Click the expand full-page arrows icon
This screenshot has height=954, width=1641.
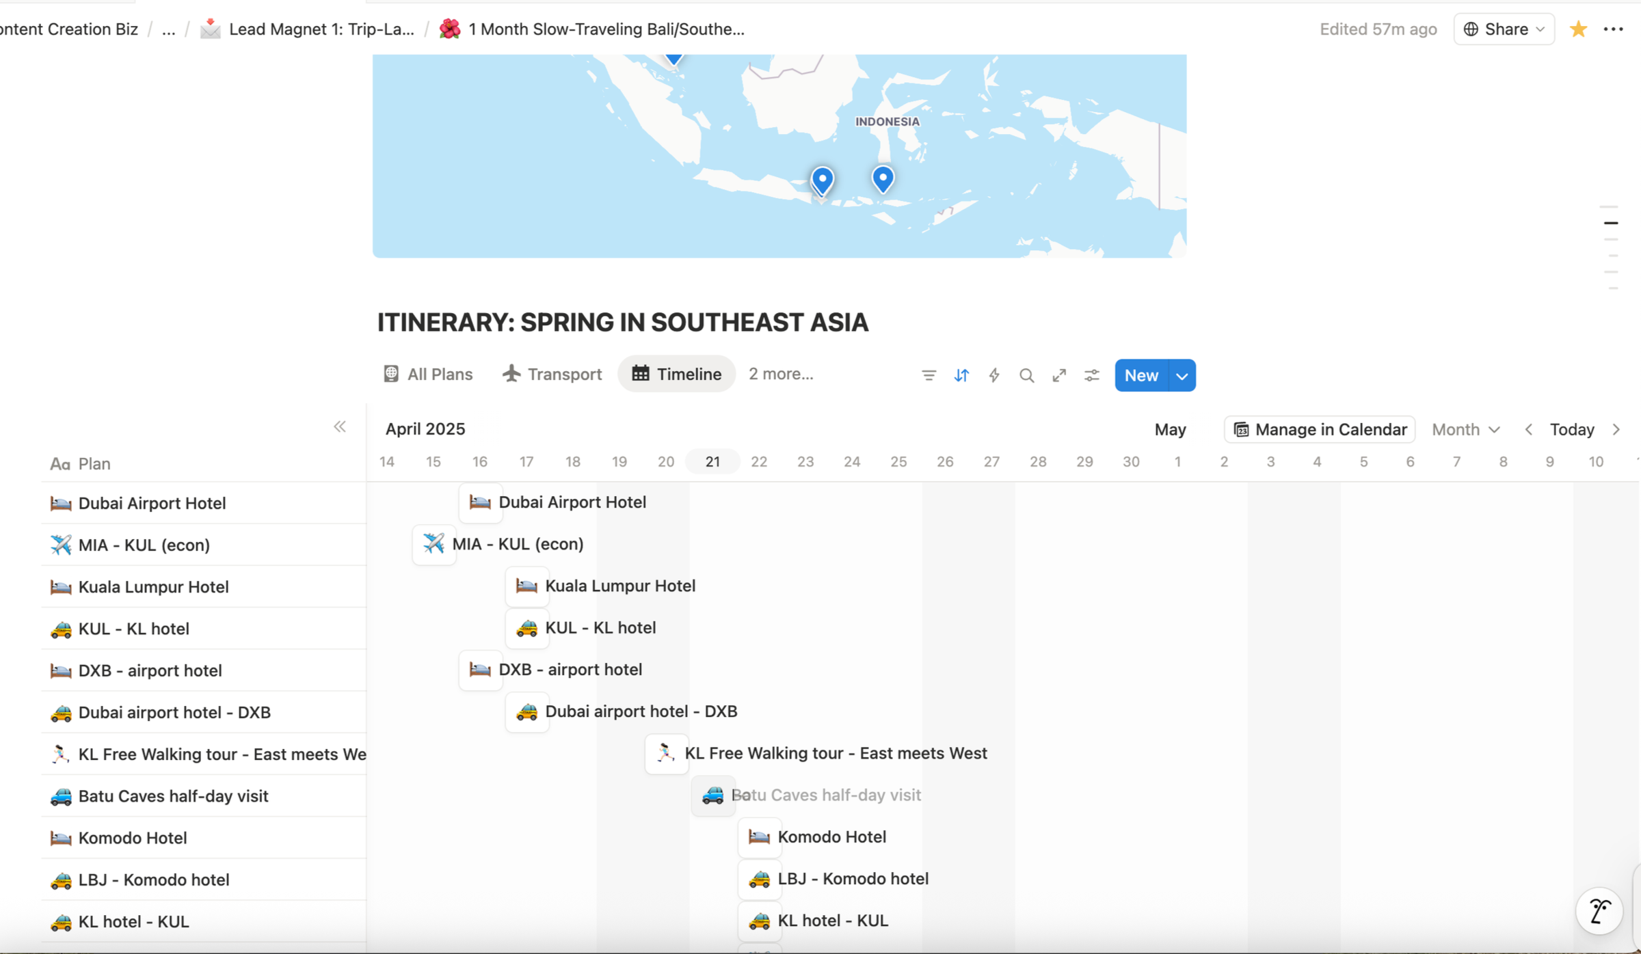(x=1059, y=375)
